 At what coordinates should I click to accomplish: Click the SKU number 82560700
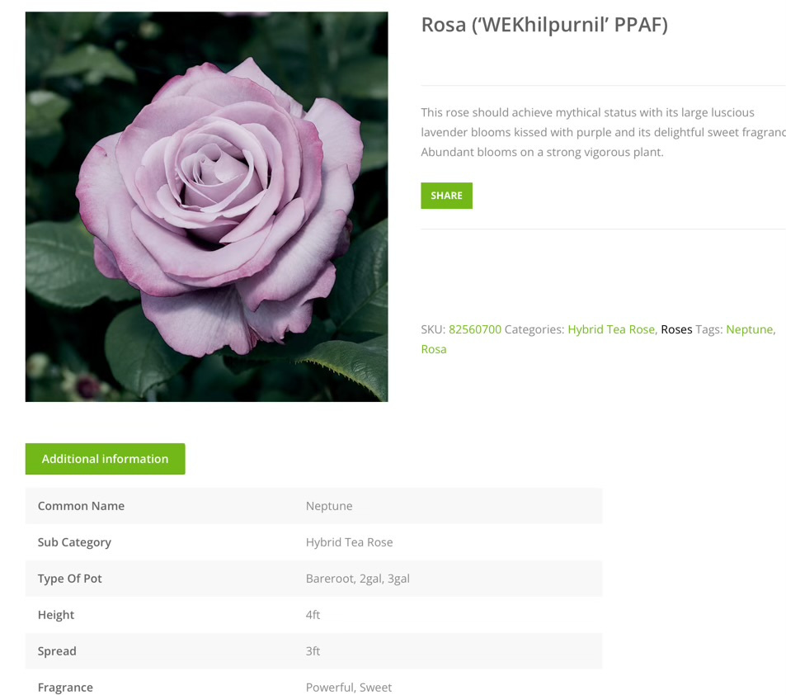[475, 329]
